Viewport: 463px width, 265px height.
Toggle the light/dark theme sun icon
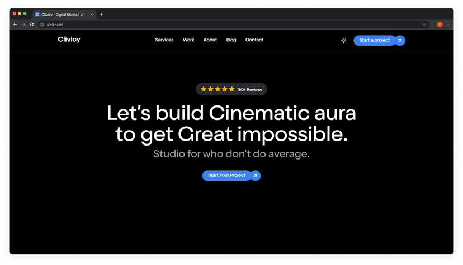click(x=343, y=41)
